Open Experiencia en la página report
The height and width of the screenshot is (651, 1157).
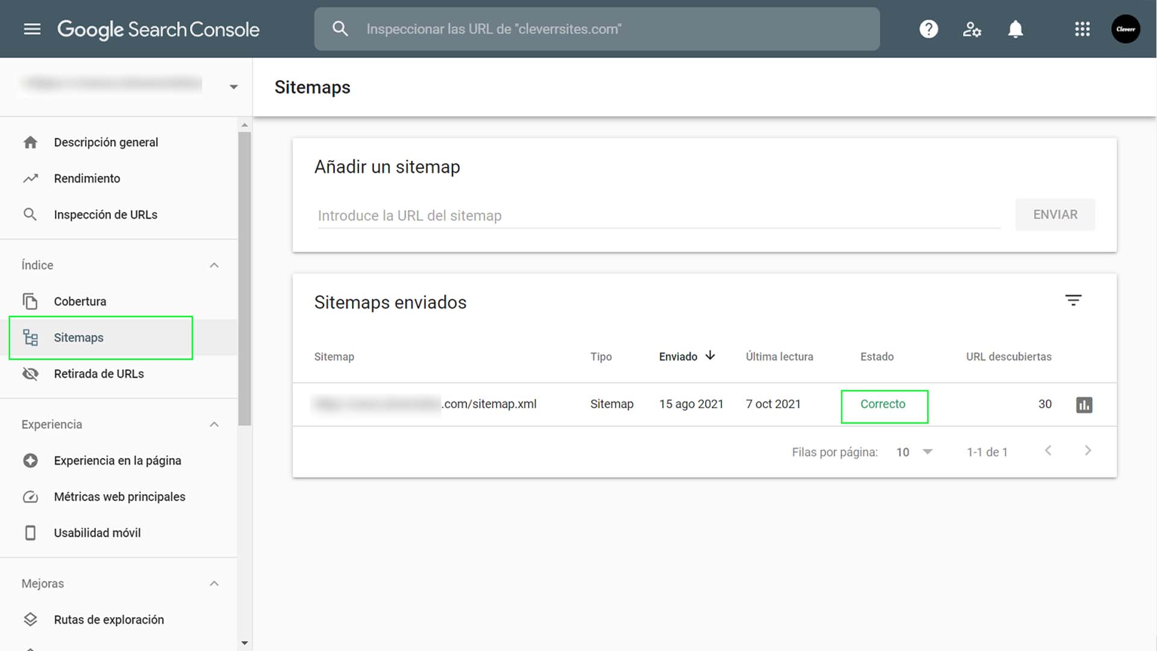click(119, 461)
